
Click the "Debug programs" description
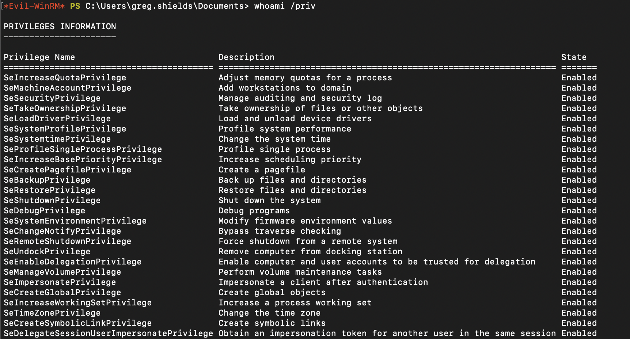pos(254,211)
